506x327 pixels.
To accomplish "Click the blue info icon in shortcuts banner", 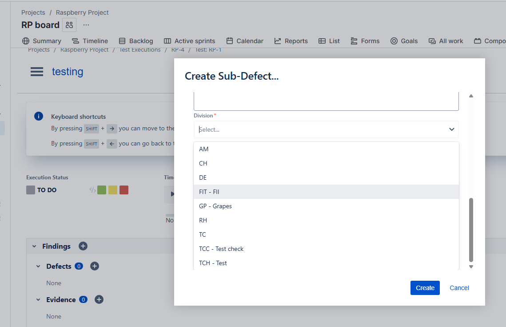I will (x=39, y=116).
